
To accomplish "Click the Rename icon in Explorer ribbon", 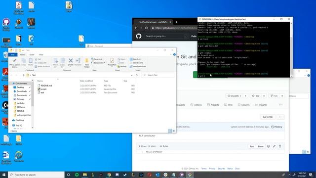I will click(78, 62).
